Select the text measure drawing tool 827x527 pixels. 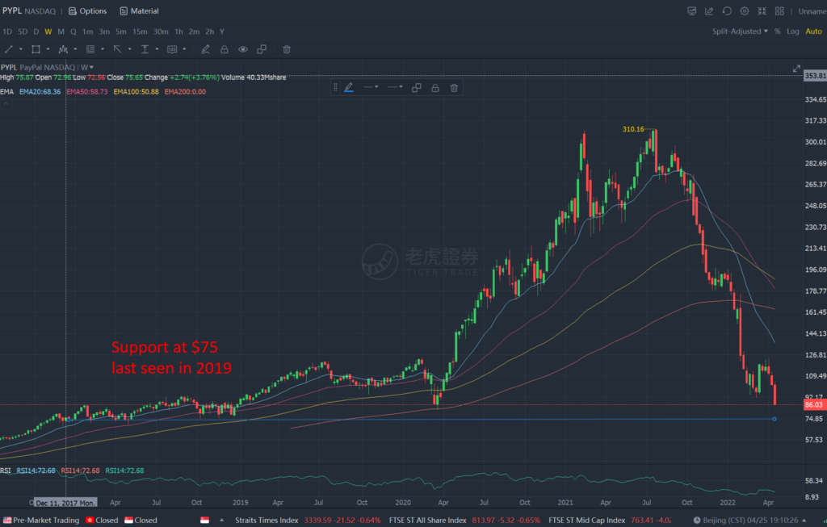(x=145, y=49)
